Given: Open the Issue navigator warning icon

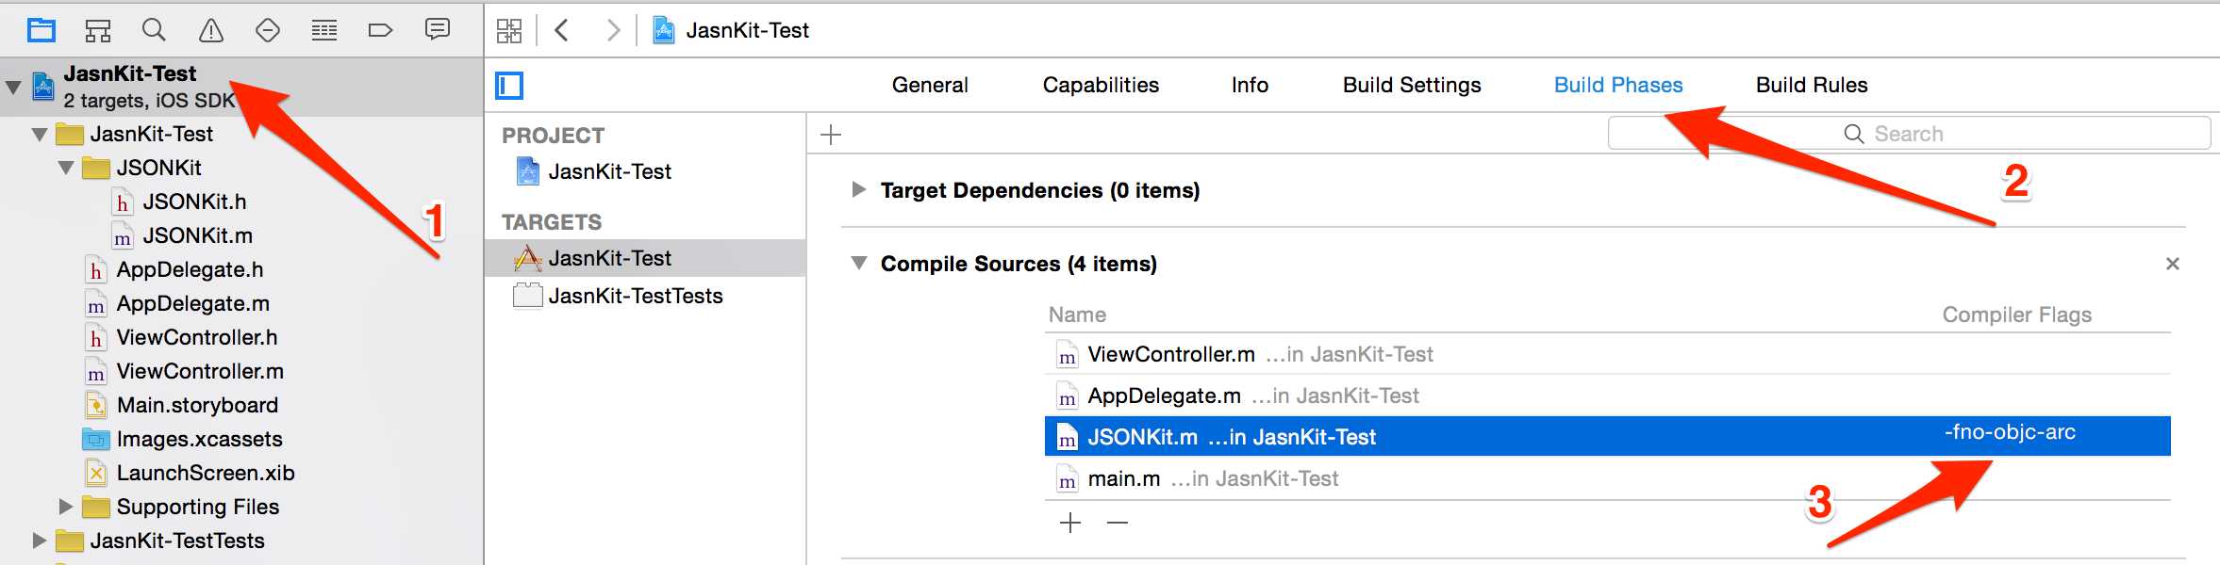Looking at the screenshot, I should [x=211, y=30].
